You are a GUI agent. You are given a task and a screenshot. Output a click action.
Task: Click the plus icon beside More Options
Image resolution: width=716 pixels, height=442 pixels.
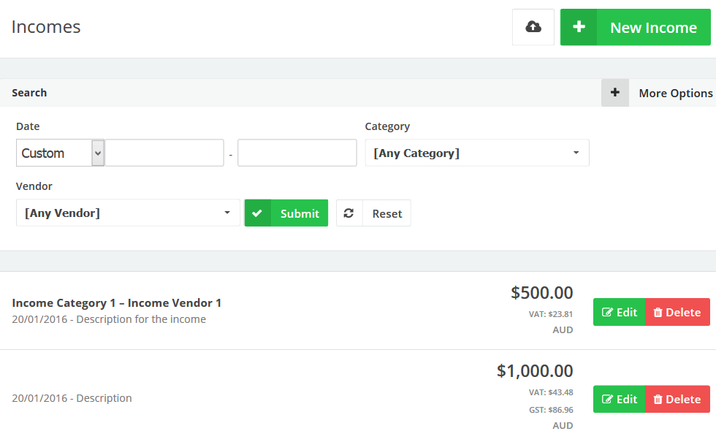615,93
